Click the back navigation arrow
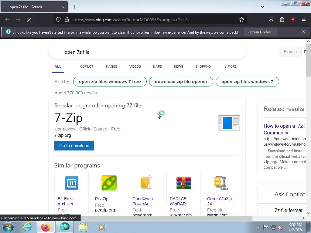This screenshot has width=311, height=233. pos(7,20)
